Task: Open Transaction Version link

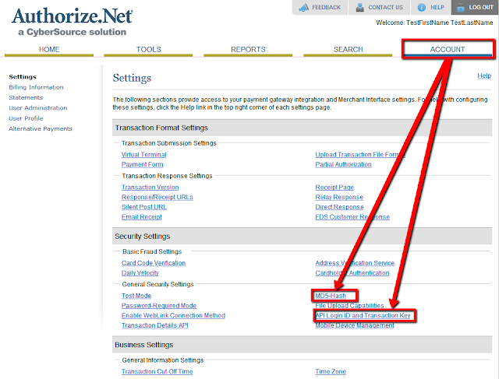Action: point(150,187)
